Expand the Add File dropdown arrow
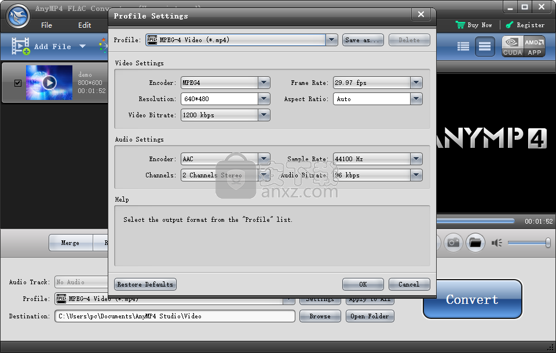 83,46
